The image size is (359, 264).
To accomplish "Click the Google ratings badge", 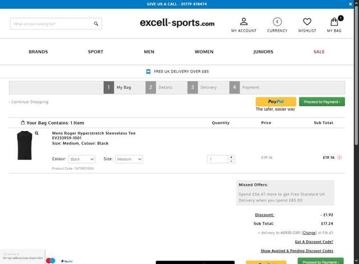I will (x=22, y=256).
